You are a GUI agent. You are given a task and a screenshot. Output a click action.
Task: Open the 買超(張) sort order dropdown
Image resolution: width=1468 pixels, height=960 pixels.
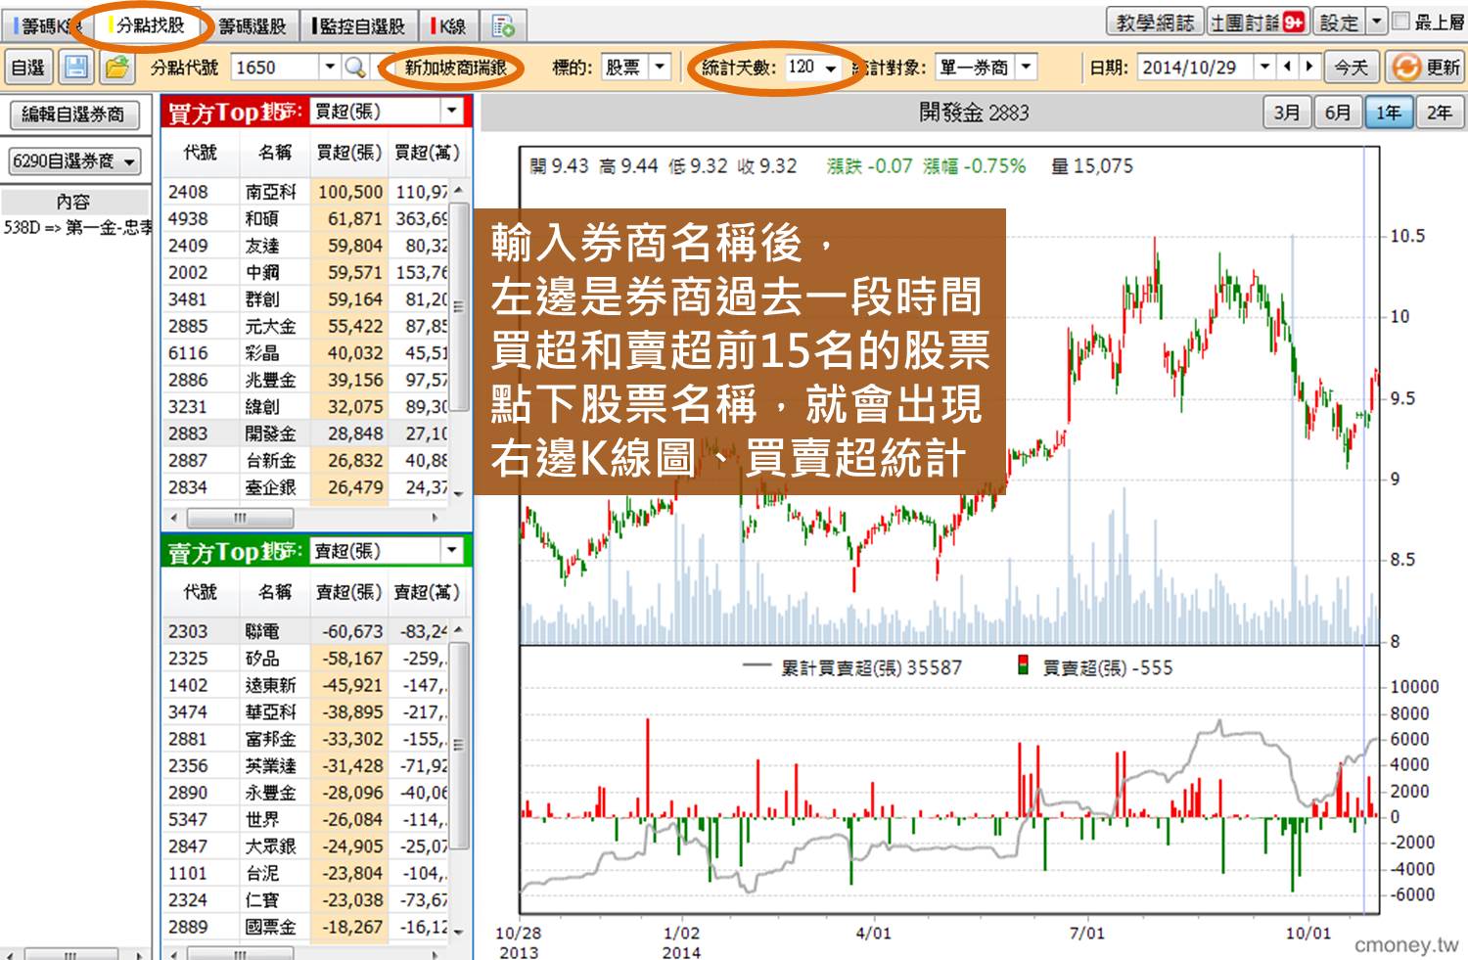coord(451,111)
